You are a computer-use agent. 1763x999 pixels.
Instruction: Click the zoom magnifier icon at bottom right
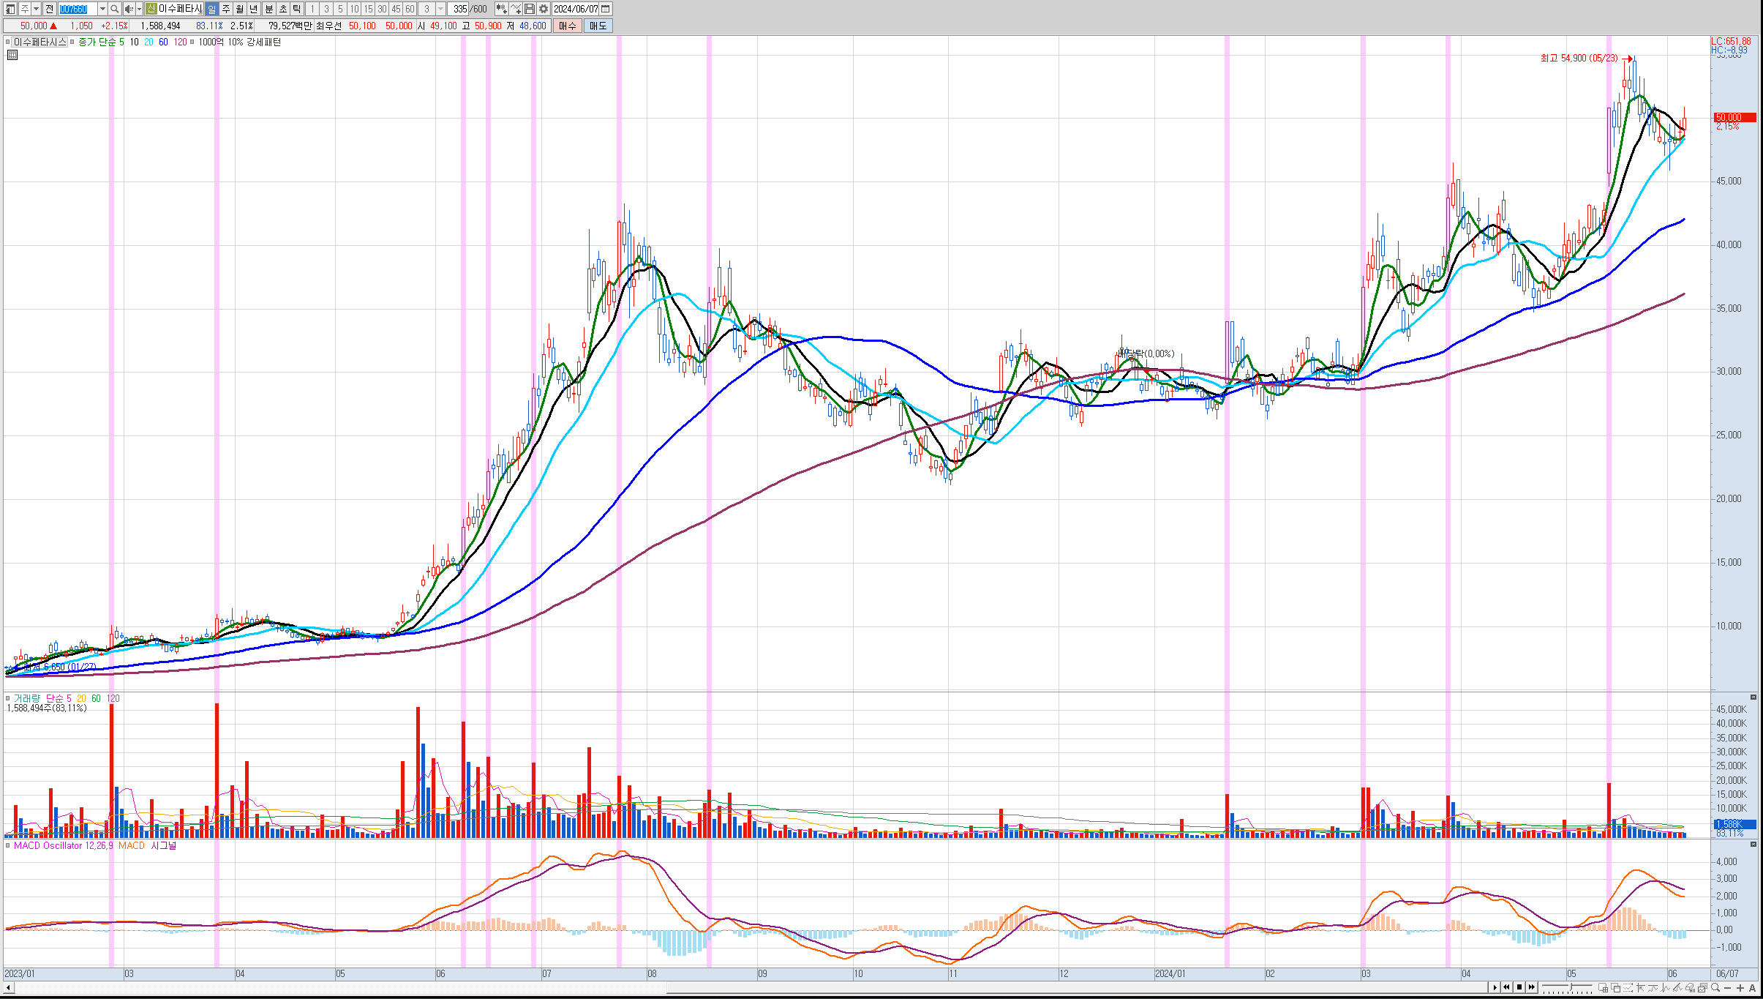1715,987
